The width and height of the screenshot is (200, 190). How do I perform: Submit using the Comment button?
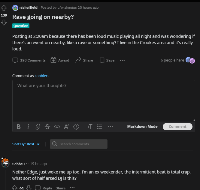177,127
